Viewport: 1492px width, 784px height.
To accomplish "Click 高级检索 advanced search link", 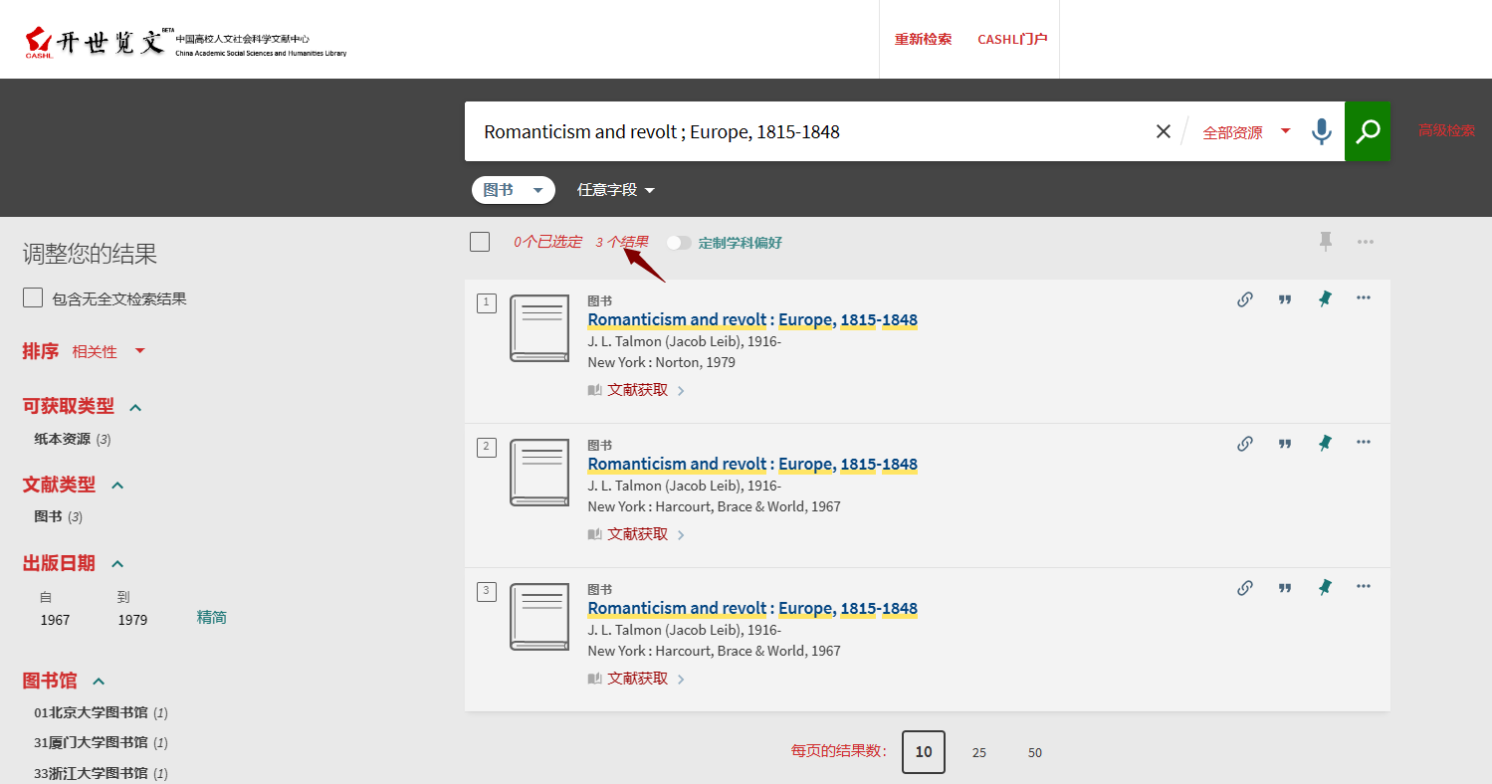I will (x=1446, y=131).
